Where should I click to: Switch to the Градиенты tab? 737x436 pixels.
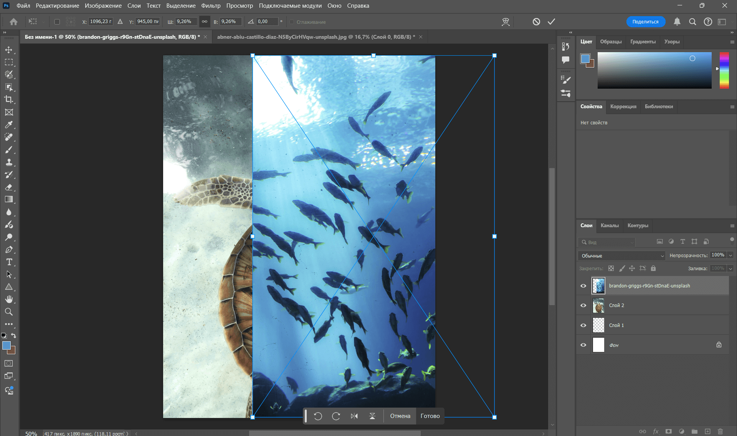(643, 42)
